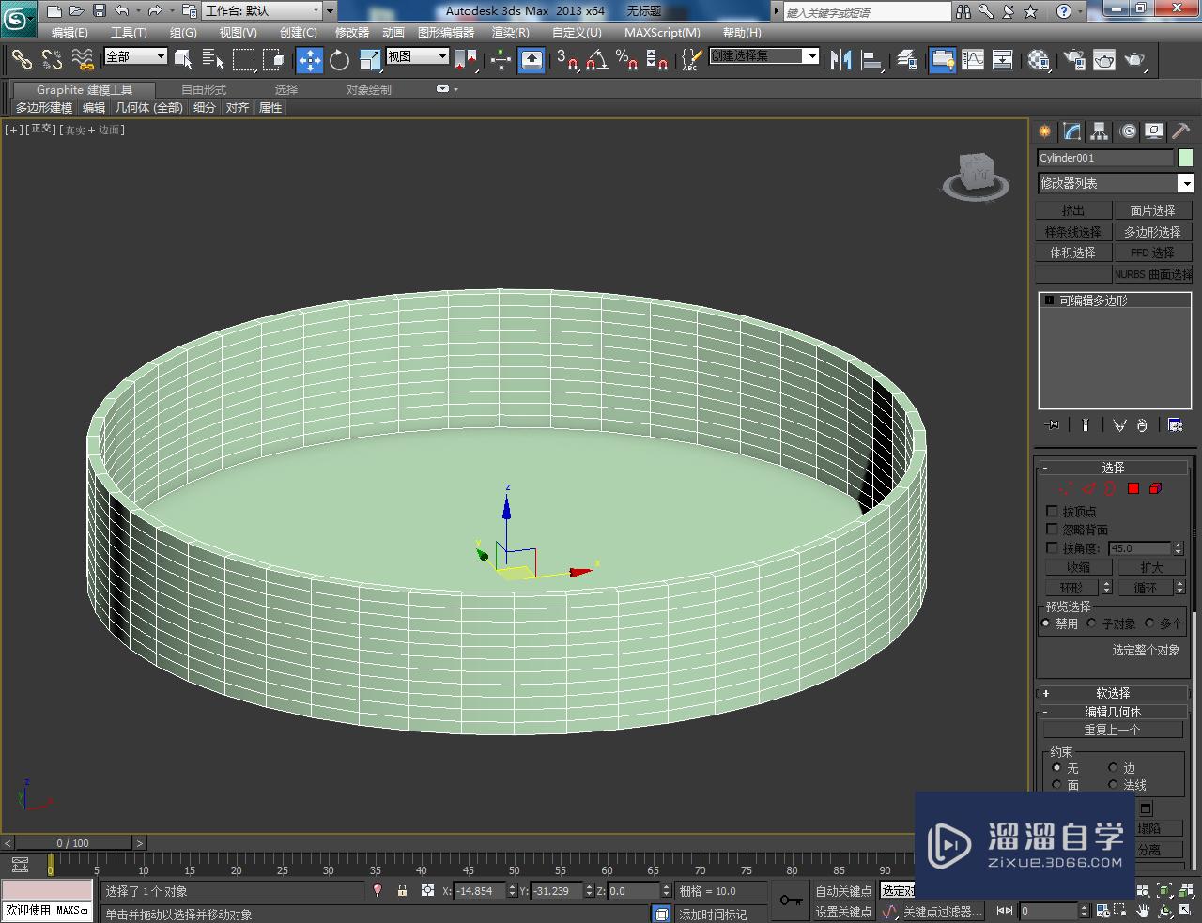Click the Configure Modifier Sets icon

[1175, 425]
